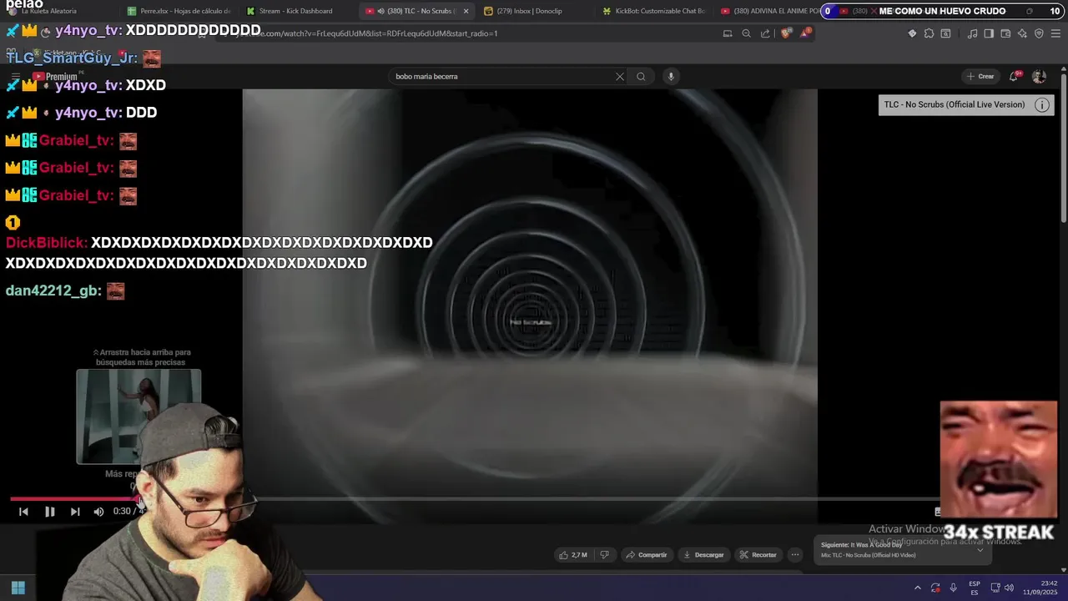Open the Leo AI sparkle icon
The height and width of the screenshot is (601, 1068).
coord(1022,33)
